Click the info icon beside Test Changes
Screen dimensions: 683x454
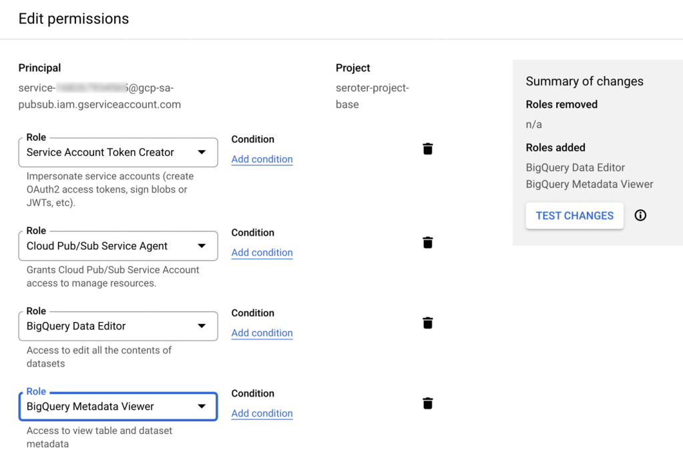coord(640,215)
